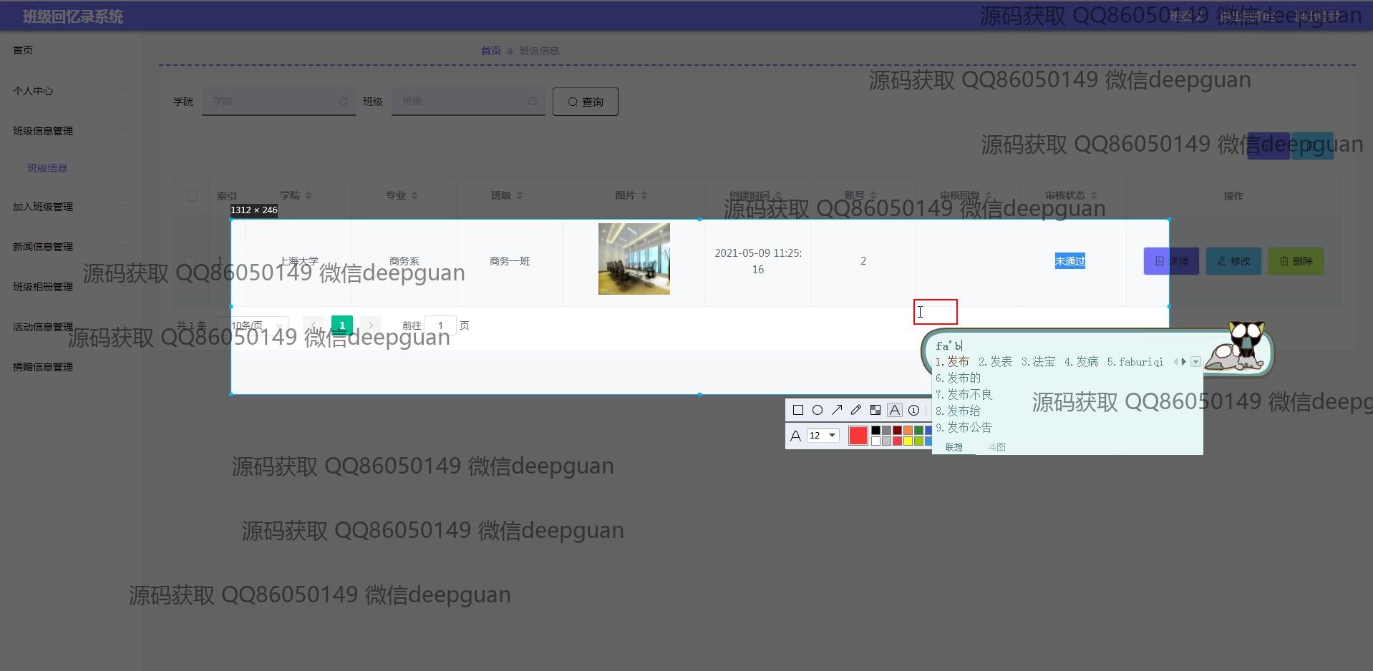
Task: Sort table by 专业 column
Action: [x=414, y=195]
